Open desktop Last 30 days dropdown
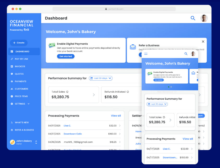220x168 pixels. (x=101, y=78)
